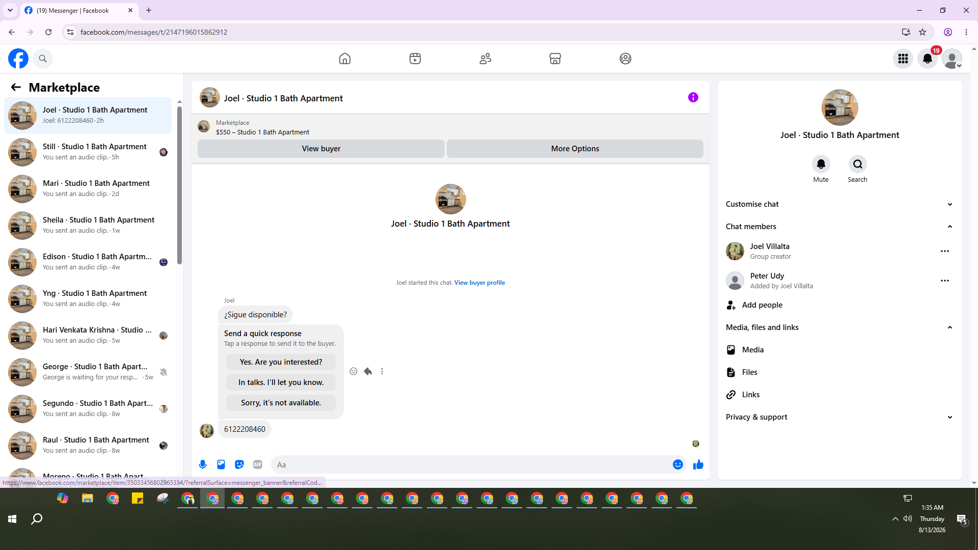This screenshot has height=550, width=978.
Task: Reply to the message with arrow icon
Action: [368, 371]
